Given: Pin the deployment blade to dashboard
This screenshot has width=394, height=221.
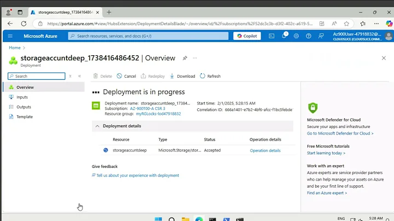Looking at the screenshot, I should (x=185, y=58).
